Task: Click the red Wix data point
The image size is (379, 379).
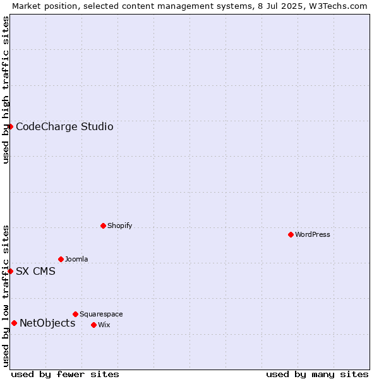Action: point(93,325)
